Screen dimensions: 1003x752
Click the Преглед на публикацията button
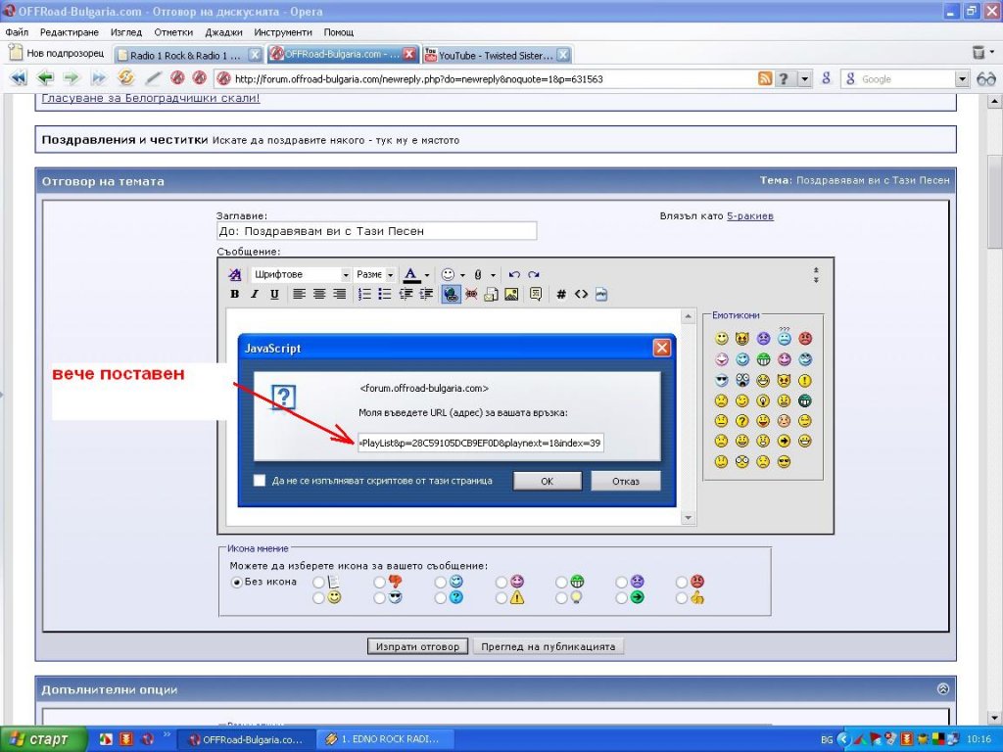(x=549, y=646)
